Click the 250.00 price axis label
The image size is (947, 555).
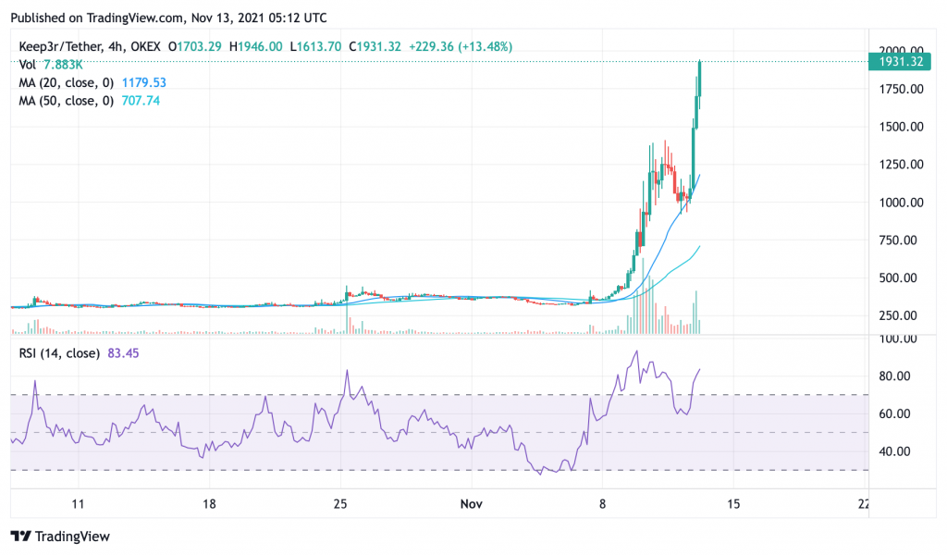tap(897, 315)
